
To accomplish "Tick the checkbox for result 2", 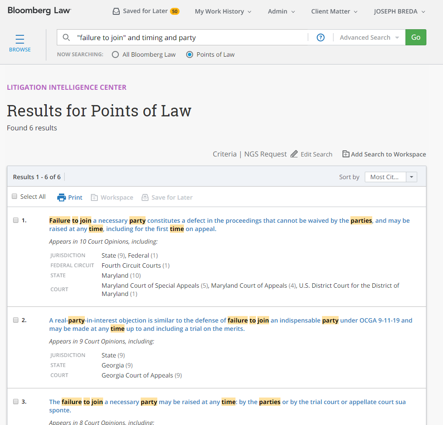I will pos(16,320).
